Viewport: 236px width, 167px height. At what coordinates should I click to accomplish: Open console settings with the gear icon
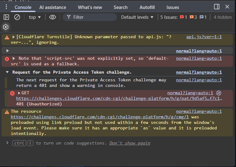pyautogui.click(x=6, y=27)
